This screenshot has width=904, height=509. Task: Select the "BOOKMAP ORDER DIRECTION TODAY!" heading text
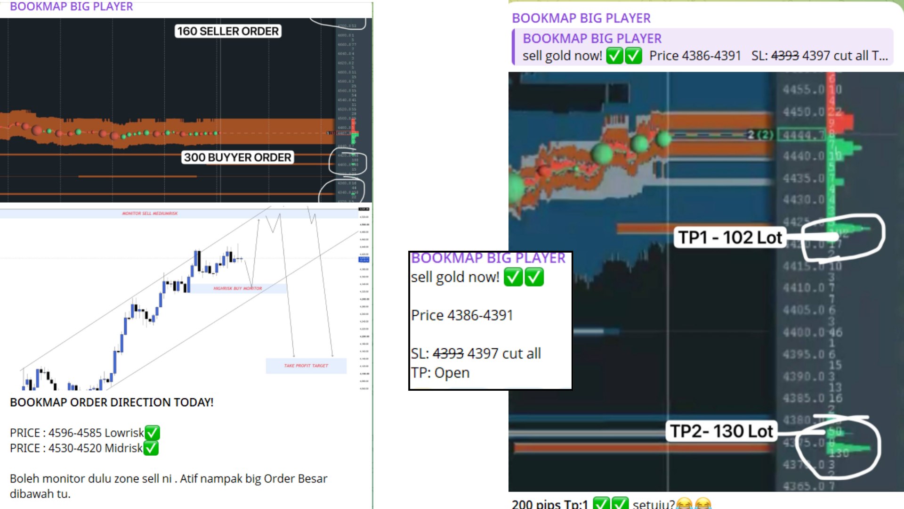tap(112, 402)
